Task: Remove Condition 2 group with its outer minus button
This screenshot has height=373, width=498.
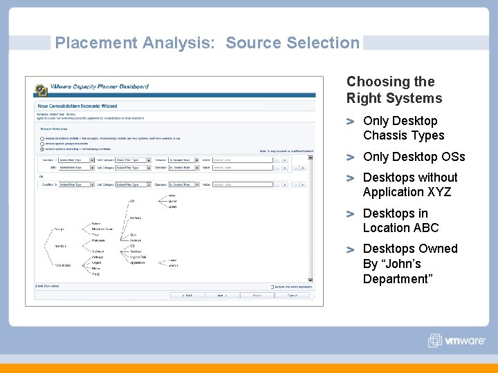Action: [296, 184]
